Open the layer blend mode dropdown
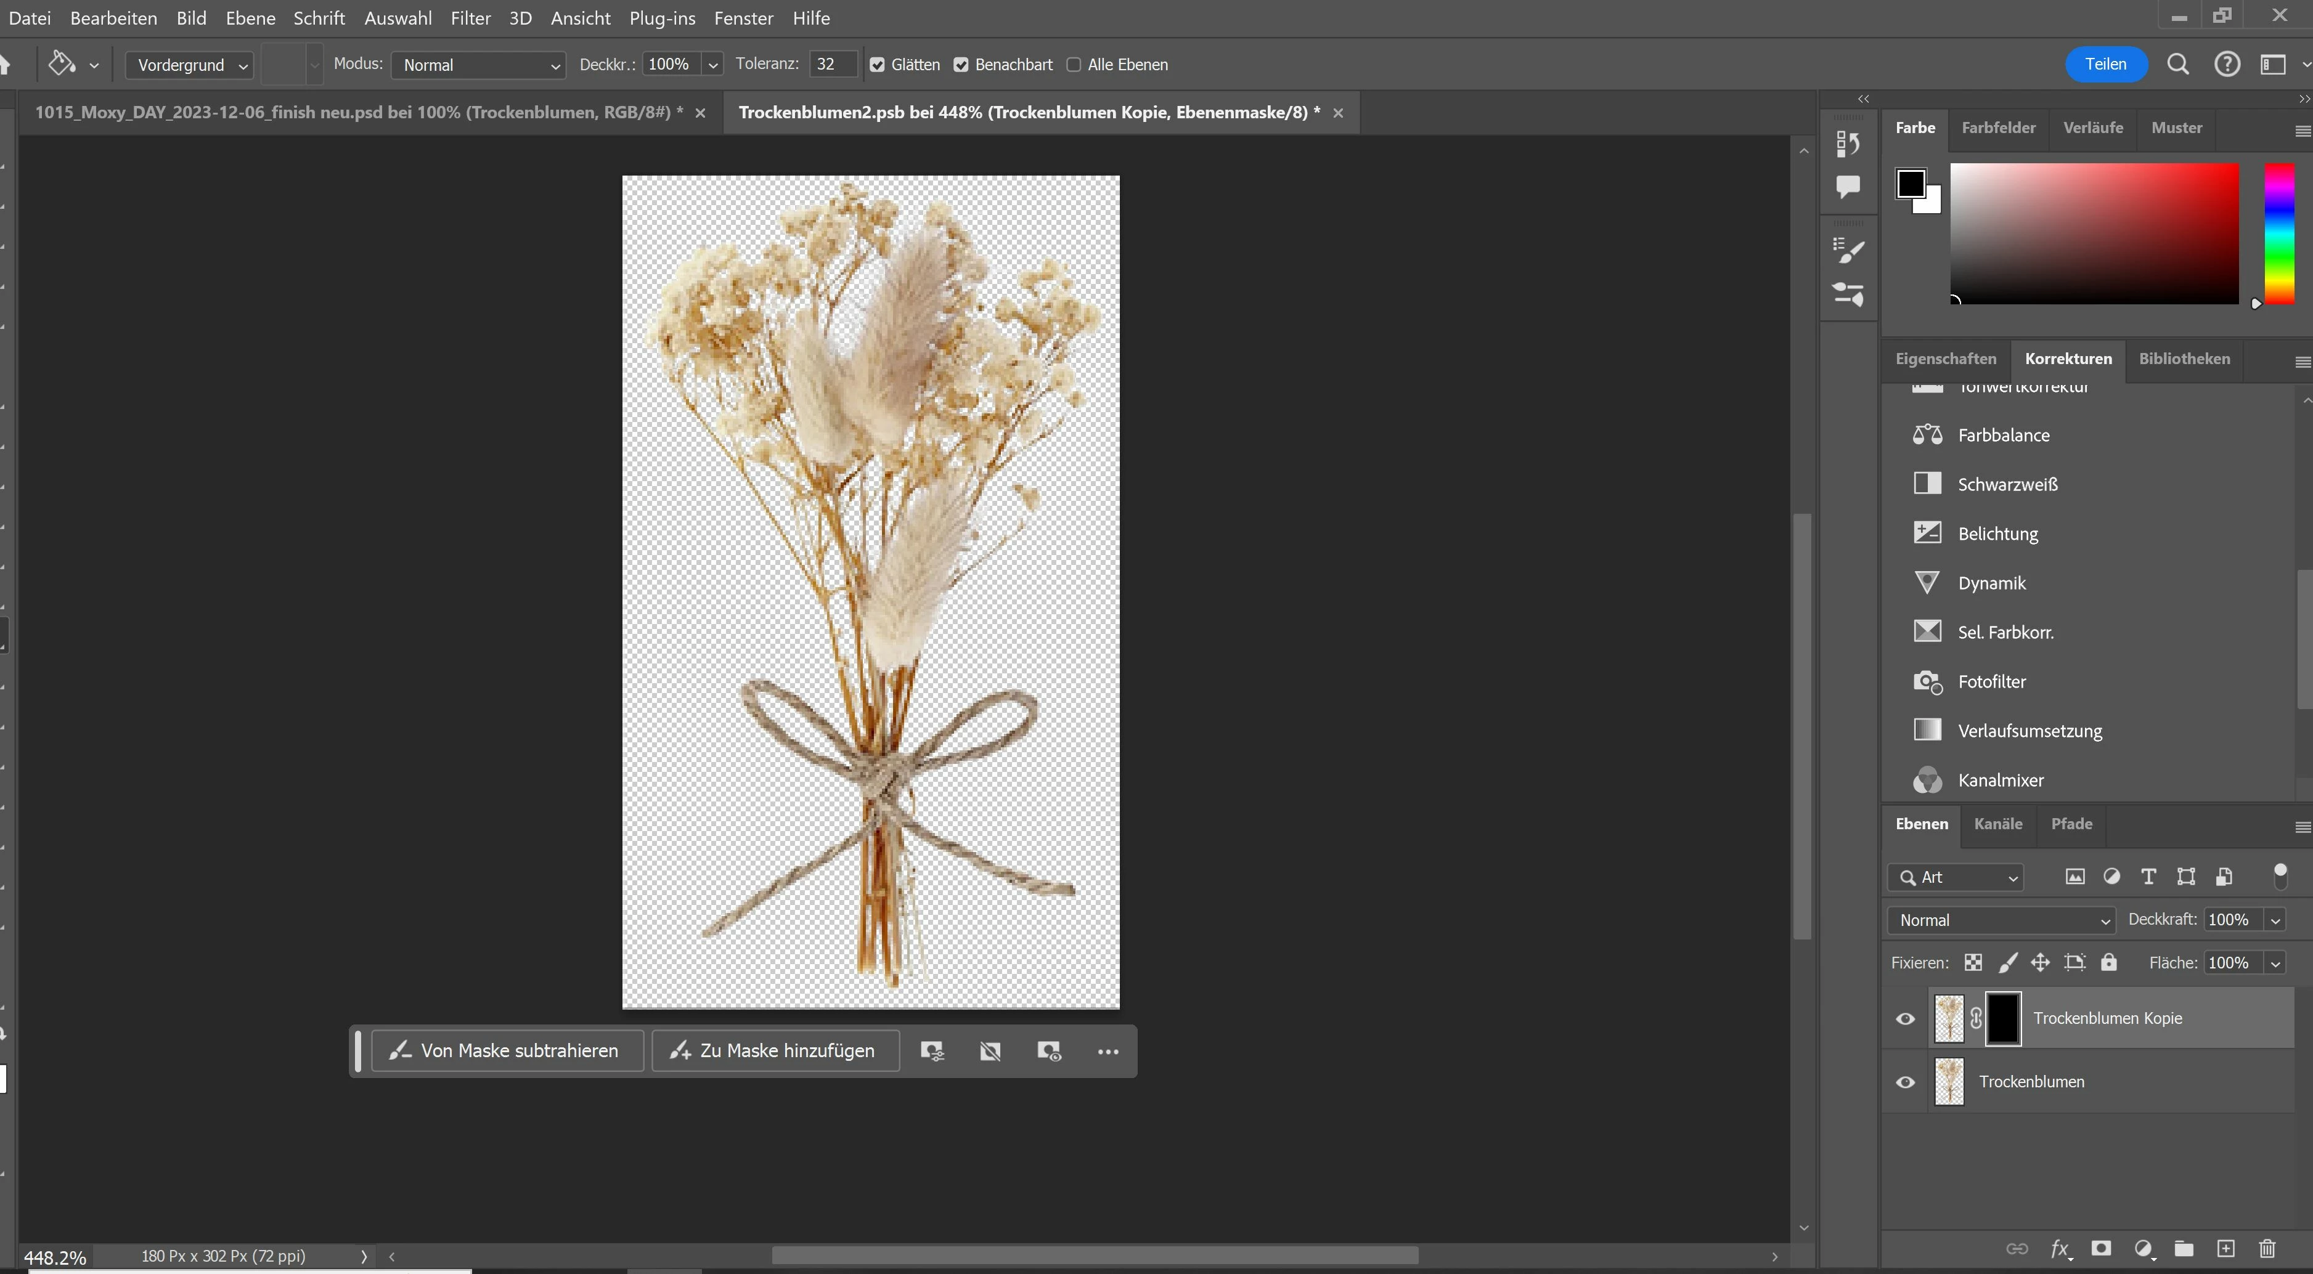 (2002, 920)
